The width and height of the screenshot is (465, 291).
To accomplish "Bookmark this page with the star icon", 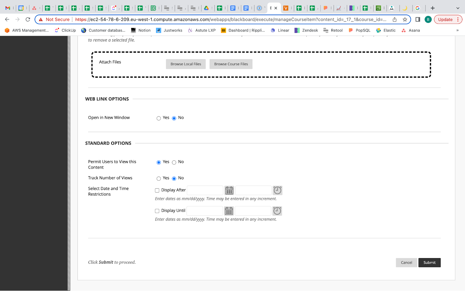I will coord(405,19).
